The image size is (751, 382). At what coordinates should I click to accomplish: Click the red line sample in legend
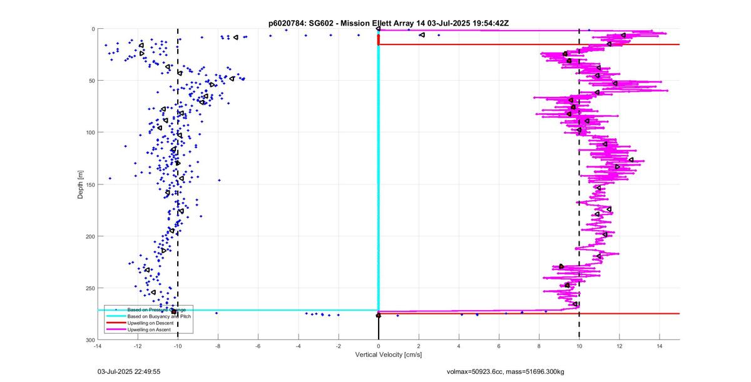[115, 324]
